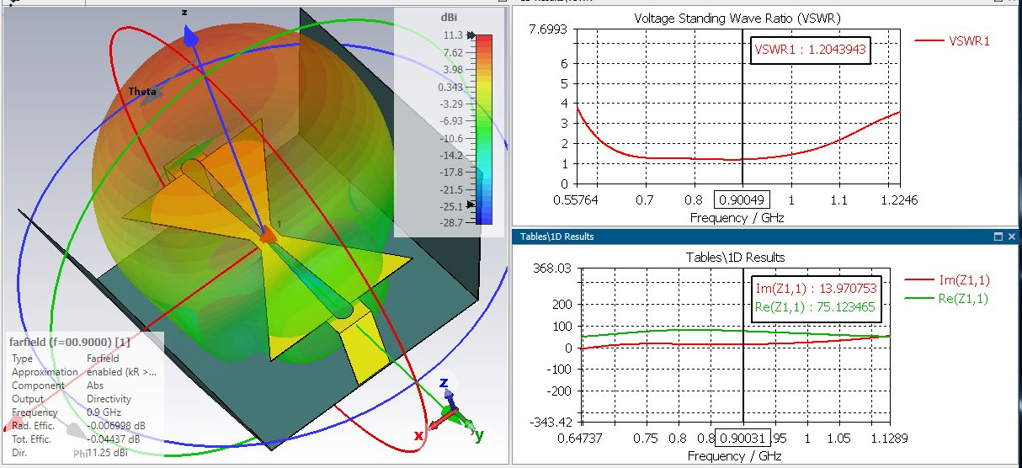Click the 0.90049 frequency marker value box
The height and width of the screenshot is (468, 1022).
pyautogui.click(x=742, y=199)
